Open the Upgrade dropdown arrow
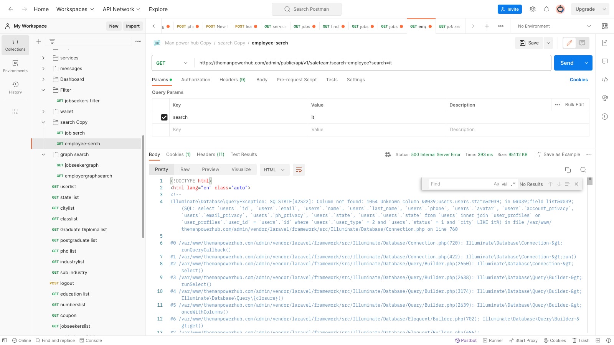 click(x=604, y=9)
